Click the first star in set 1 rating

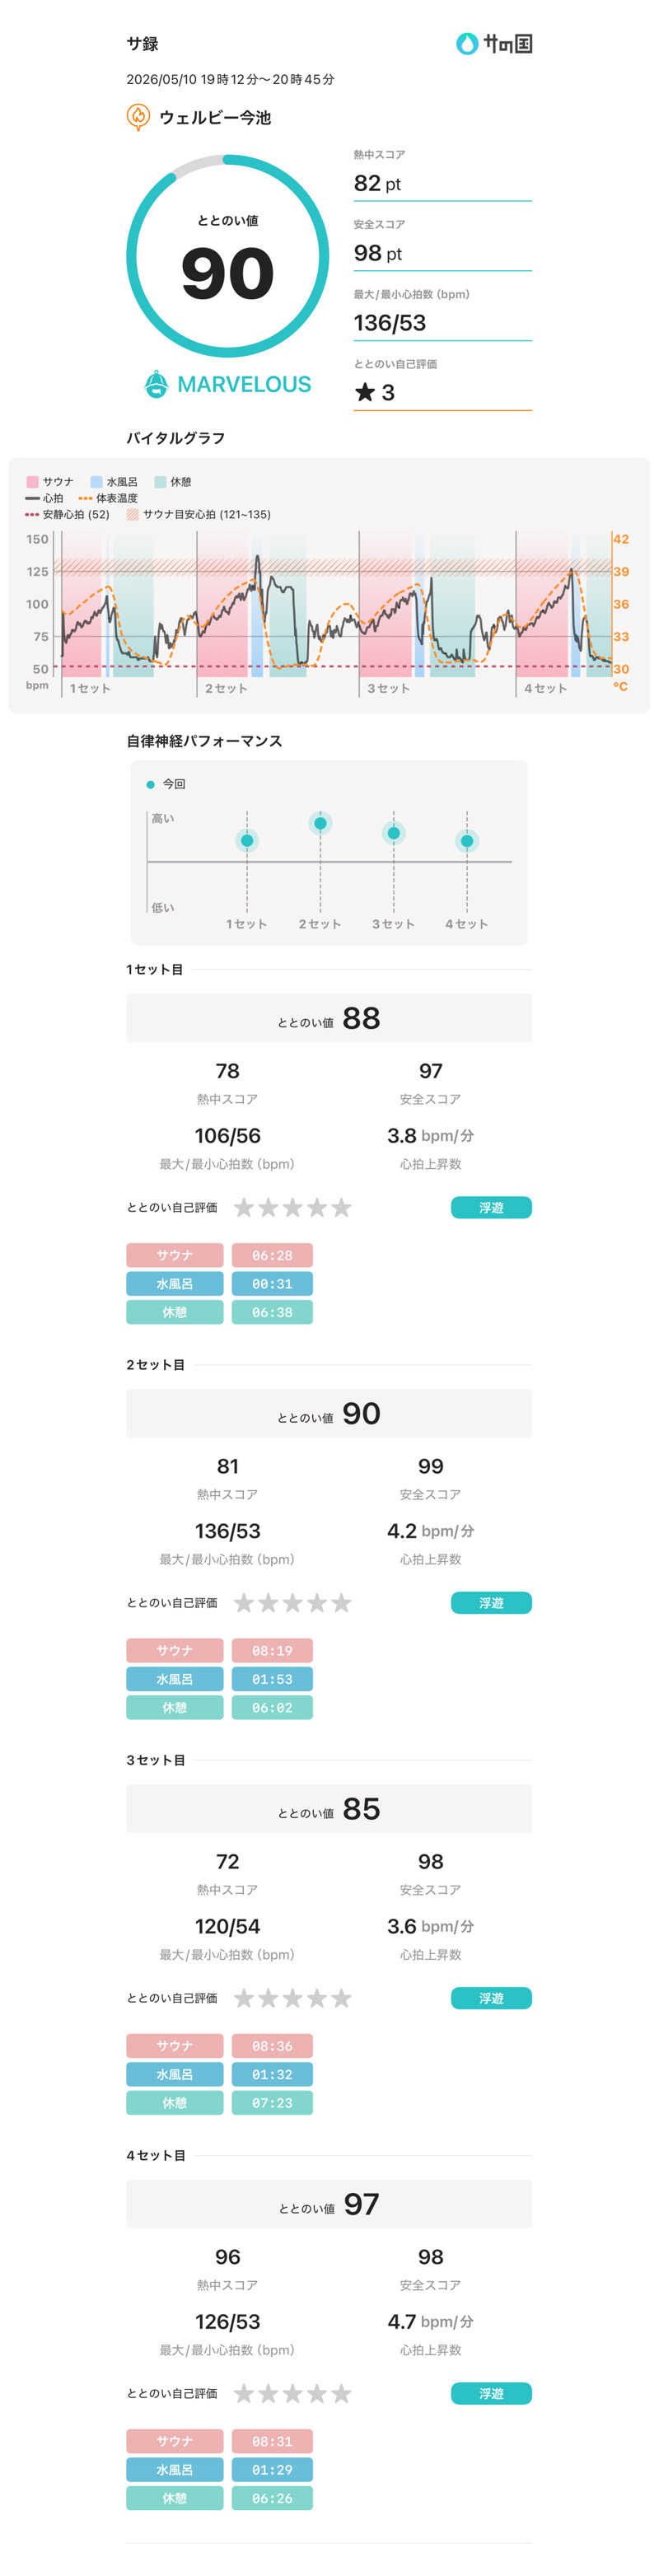pyautogui.click(x=243, y=1207)
